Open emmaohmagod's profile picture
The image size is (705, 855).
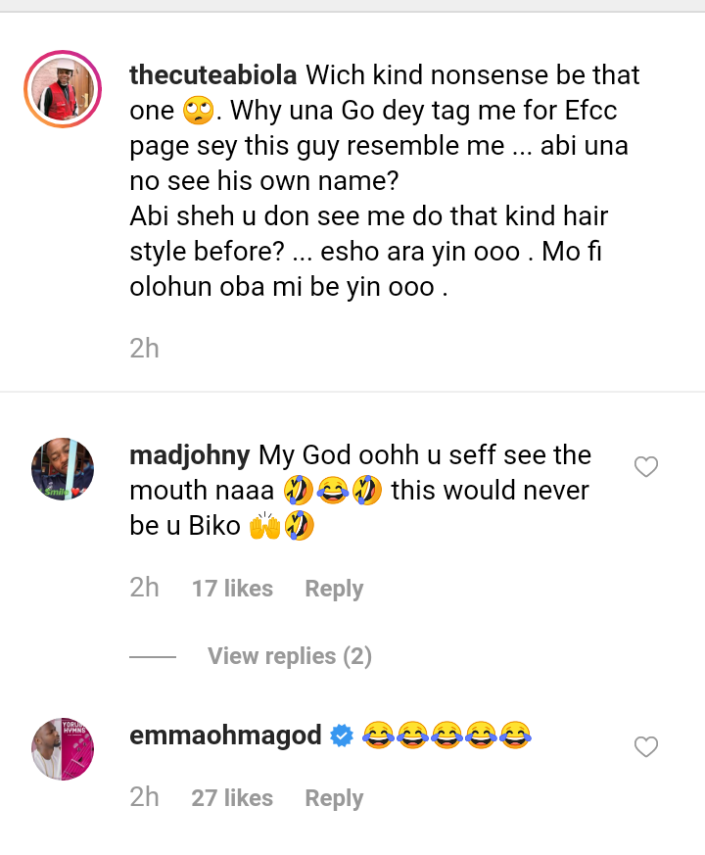click(x=63, y=748)
